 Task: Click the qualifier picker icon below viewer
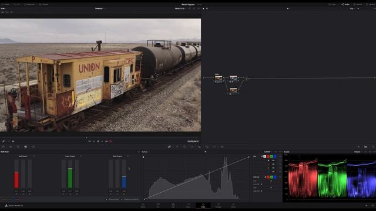click(x=4, y=141)
